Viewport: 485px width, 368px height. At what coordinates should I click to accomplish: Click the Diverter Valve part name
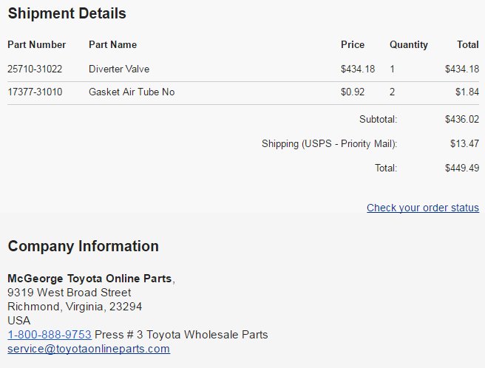point(119,69)
